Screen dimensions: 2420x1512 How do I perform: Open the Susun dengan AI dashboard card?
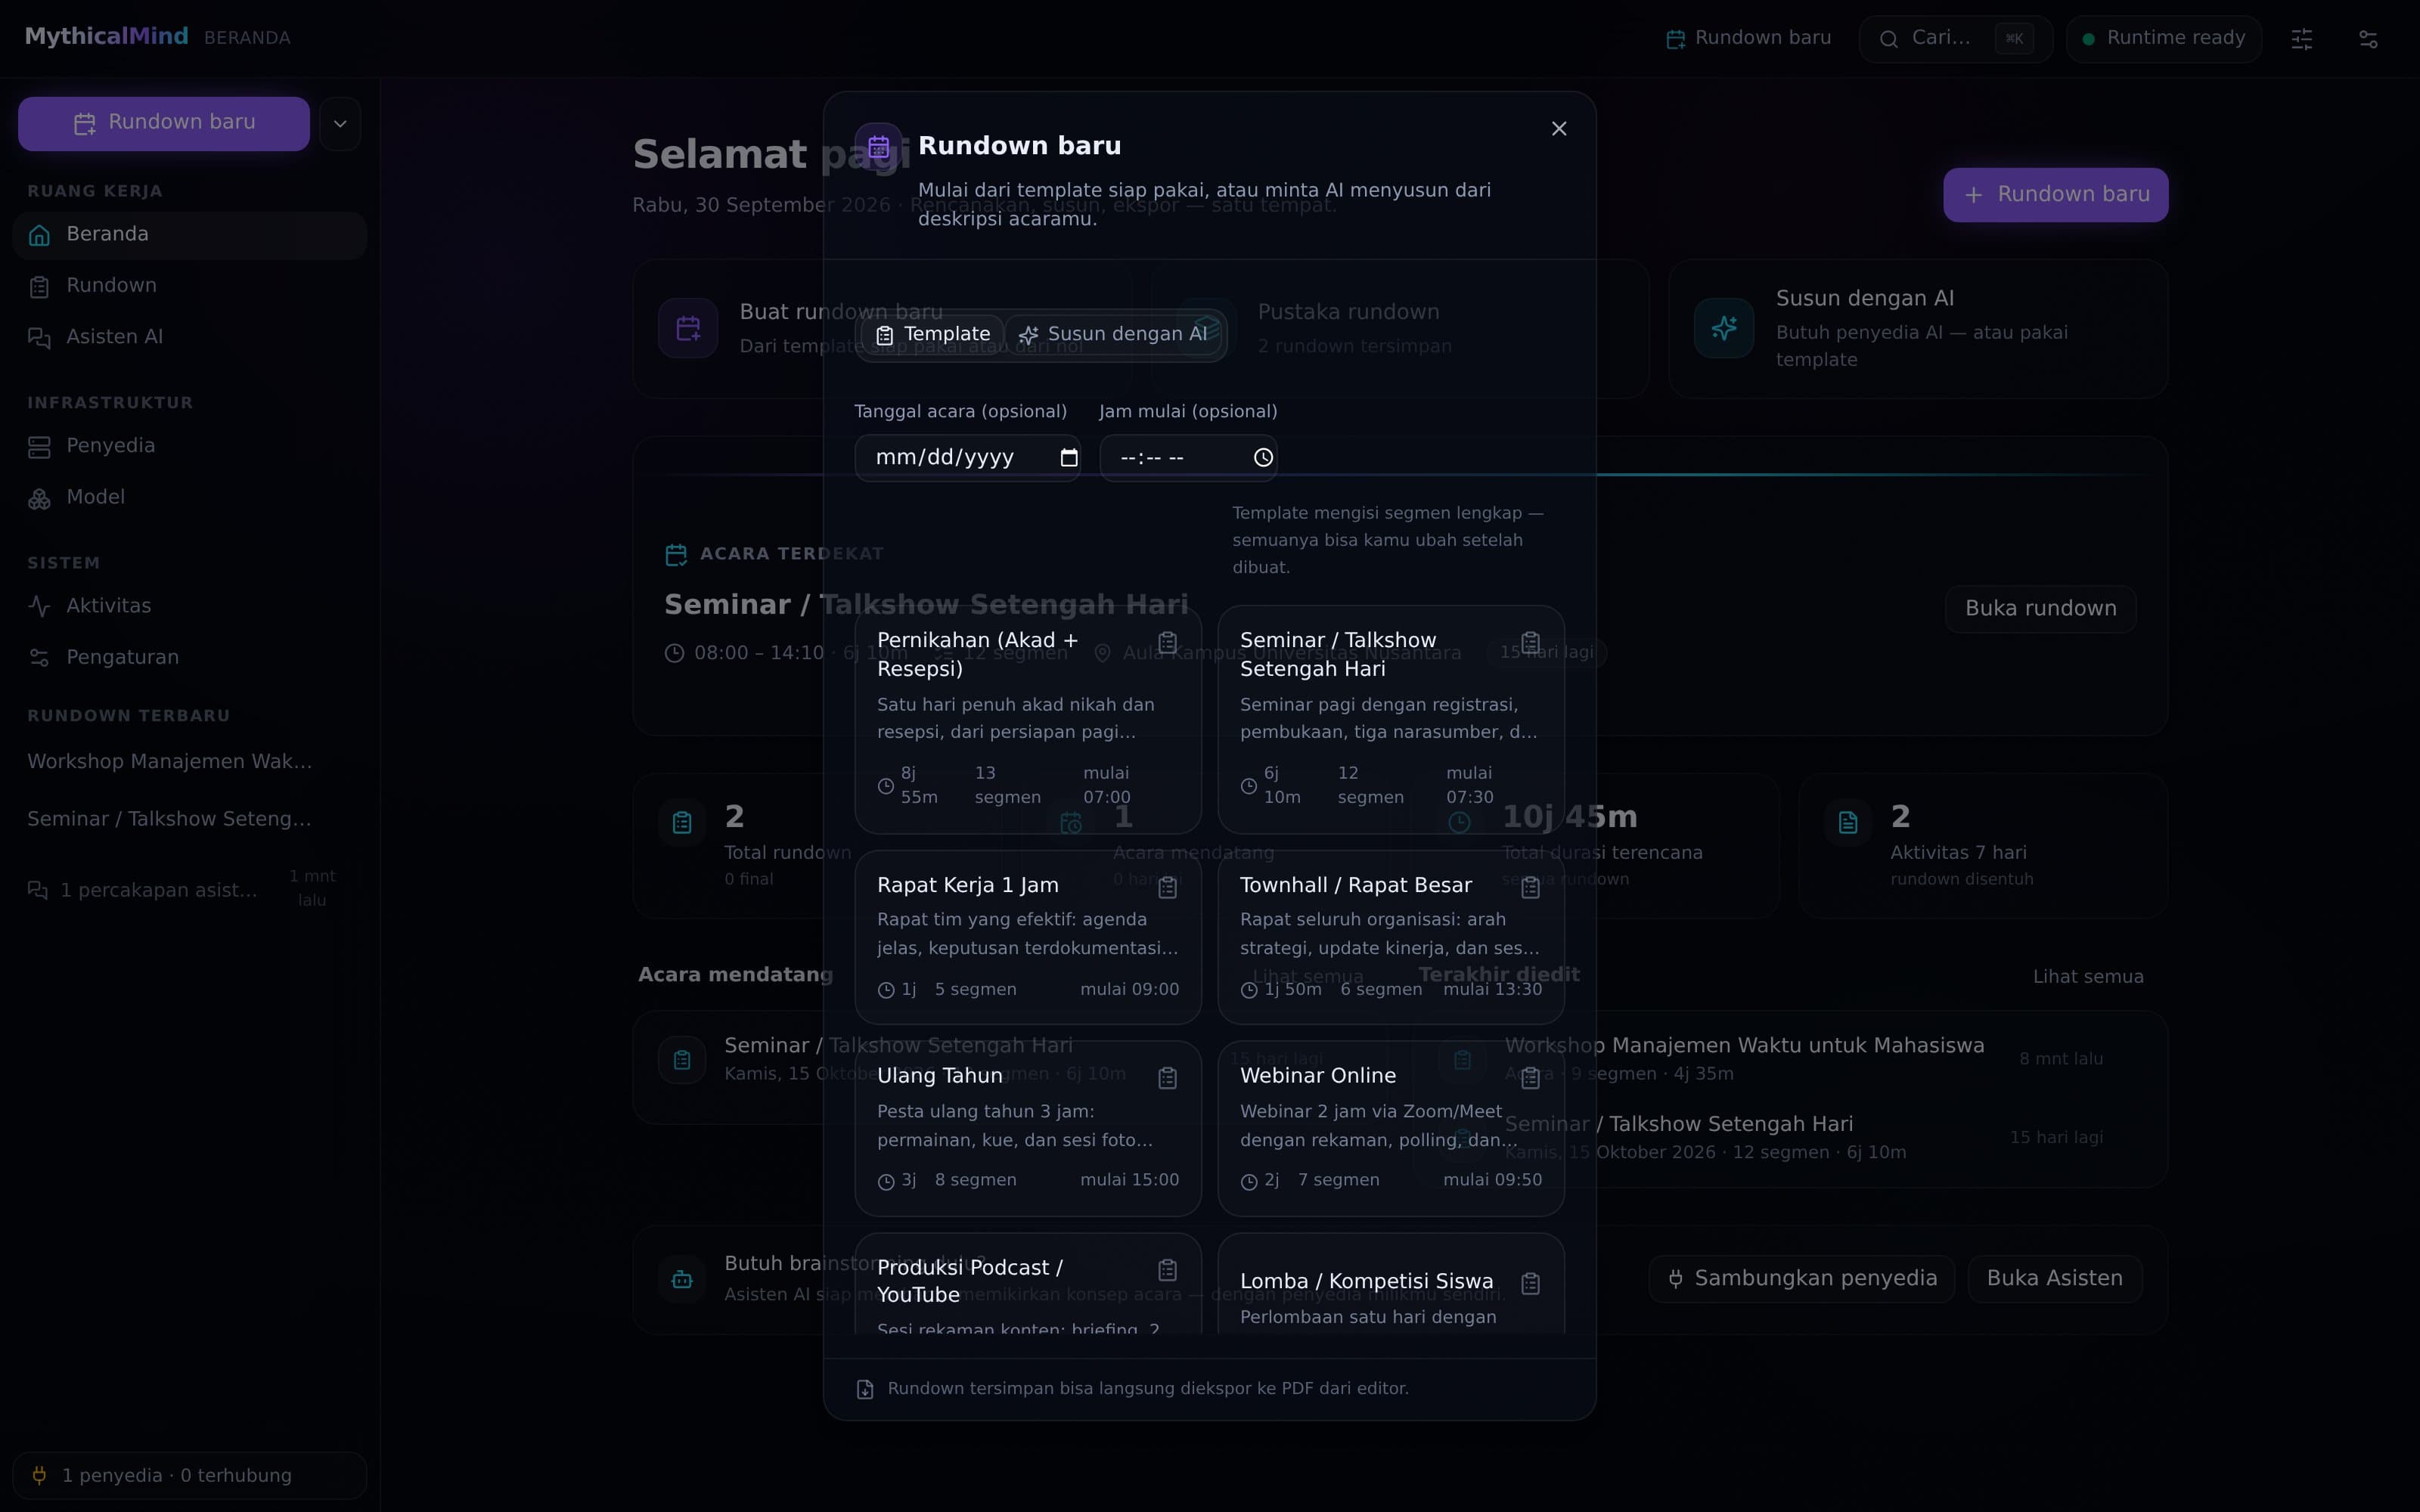(x=1917, y=329)
